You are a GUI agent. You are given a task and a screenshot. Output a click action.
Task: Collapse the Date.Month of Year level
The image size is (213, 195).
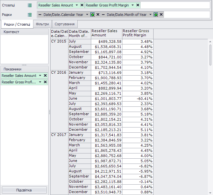coord(103,15)
